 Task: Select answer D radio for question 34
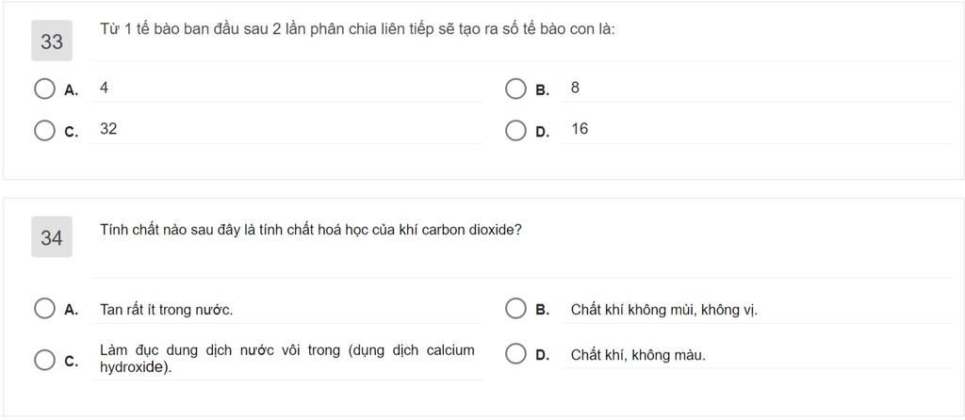coord(515,355)
